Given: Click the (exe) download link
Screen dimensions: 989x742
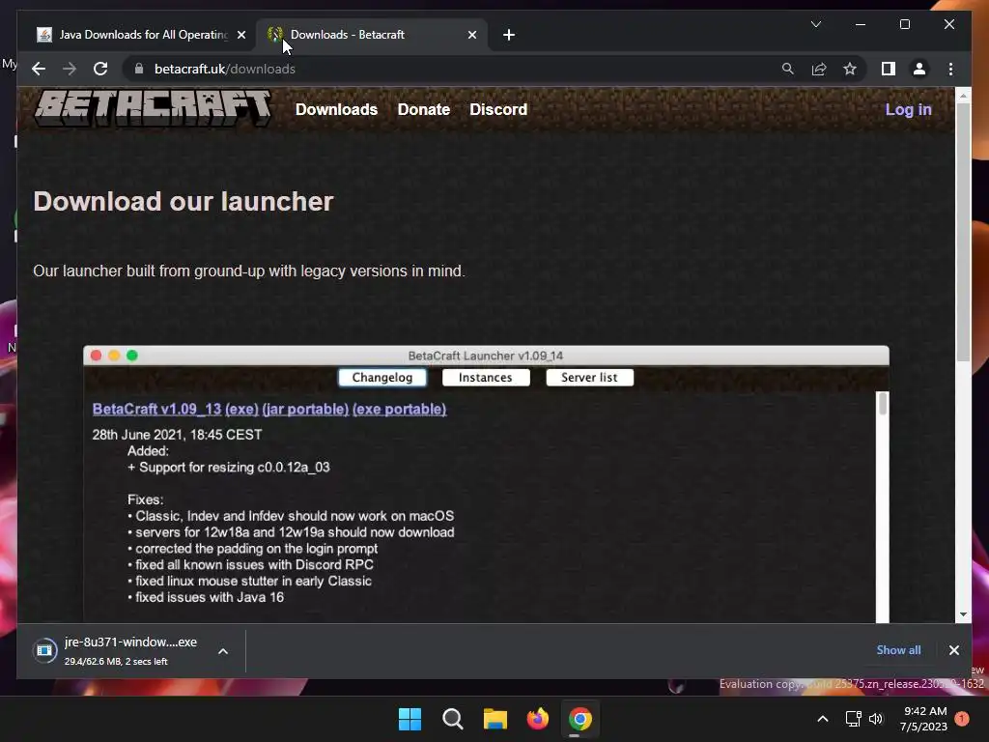Looking at the screenshot, I should click(241, 409).
